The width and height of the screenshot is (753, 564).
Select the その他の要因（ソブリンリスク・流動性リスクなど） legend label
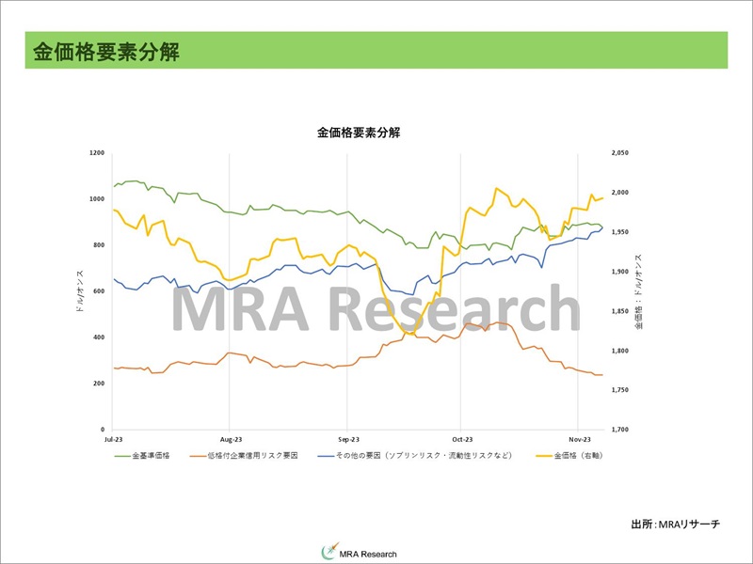click(424, 456)
